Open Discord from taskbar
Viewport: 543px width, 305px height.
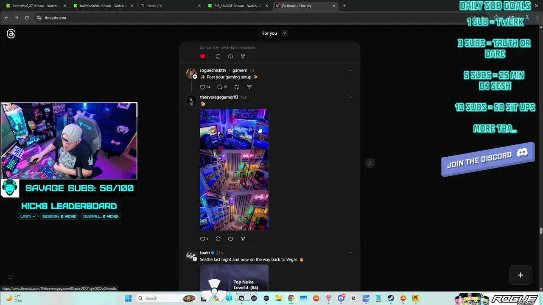[x=341, y=298]
